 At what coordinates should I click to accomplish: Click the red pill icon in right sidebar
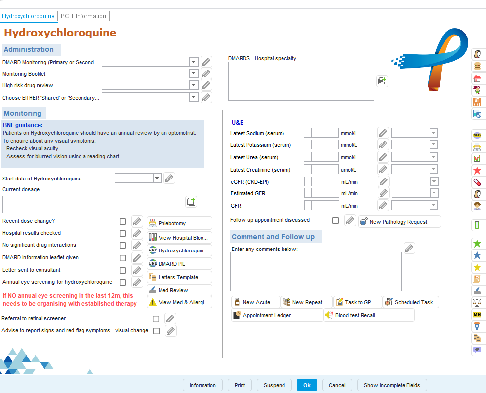click(x=477, y=182)
